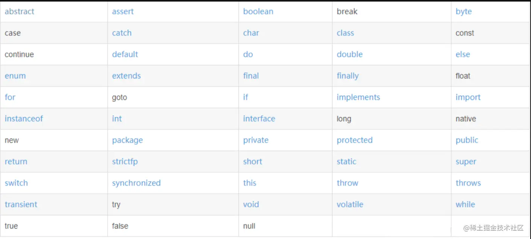Click the protected keyword link
Viewport: 531px width, 239px height.
(355, 140)
